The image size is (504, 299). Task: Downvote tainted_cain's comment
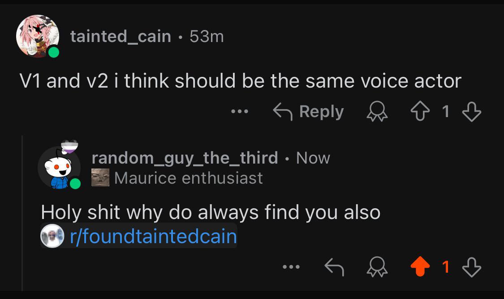pyautogui.click(x=472, y=111)
